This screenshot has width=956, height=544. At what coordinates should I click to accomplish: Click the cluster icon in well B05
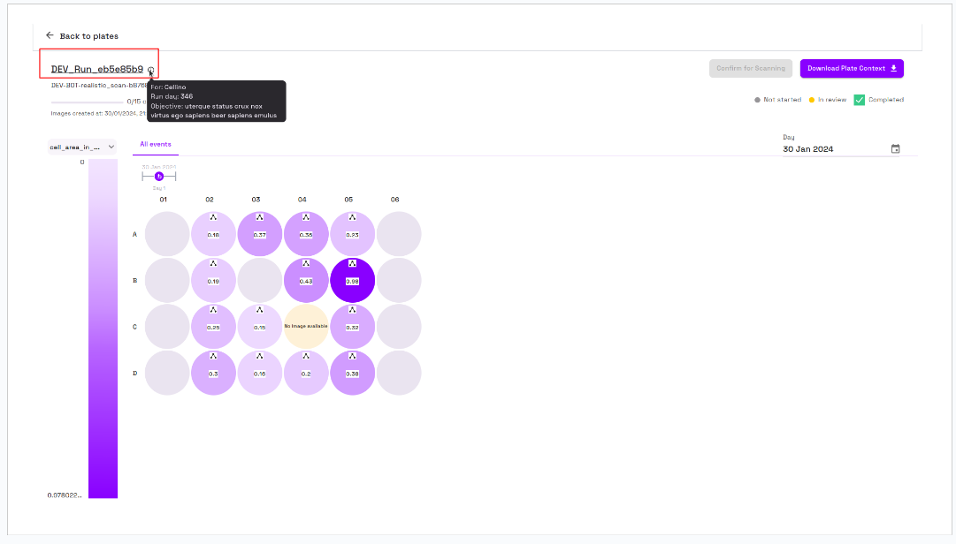[x=352, y=263]
